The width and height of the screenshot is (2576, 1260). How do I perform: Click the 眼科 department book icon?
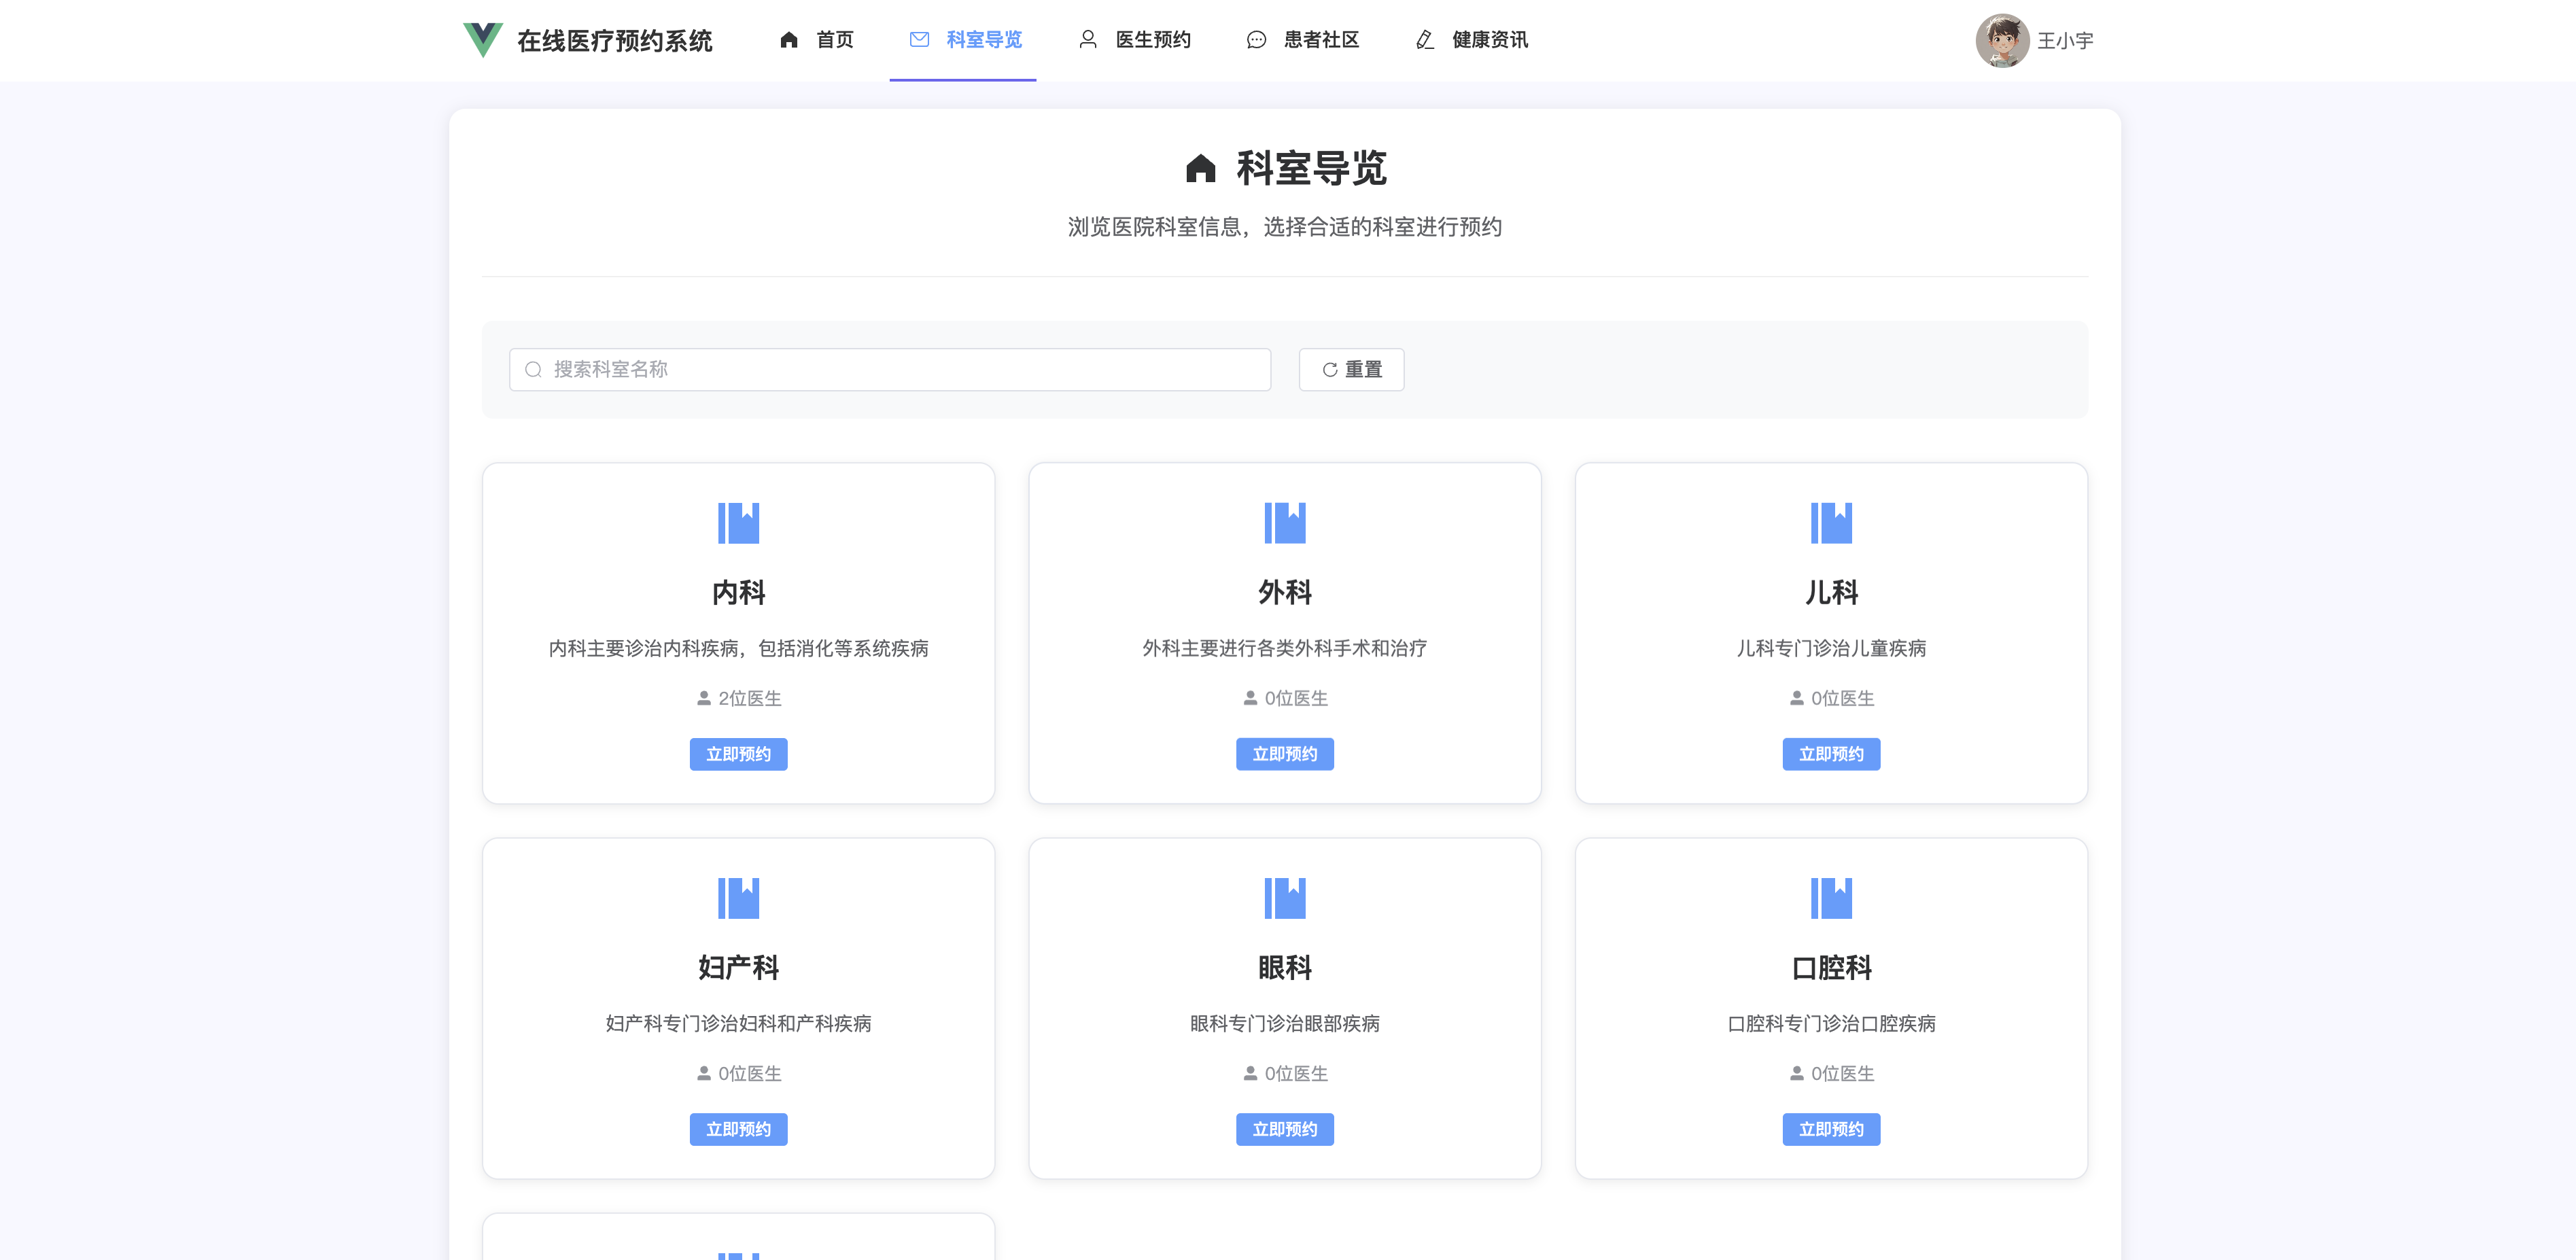[1284, 898]
